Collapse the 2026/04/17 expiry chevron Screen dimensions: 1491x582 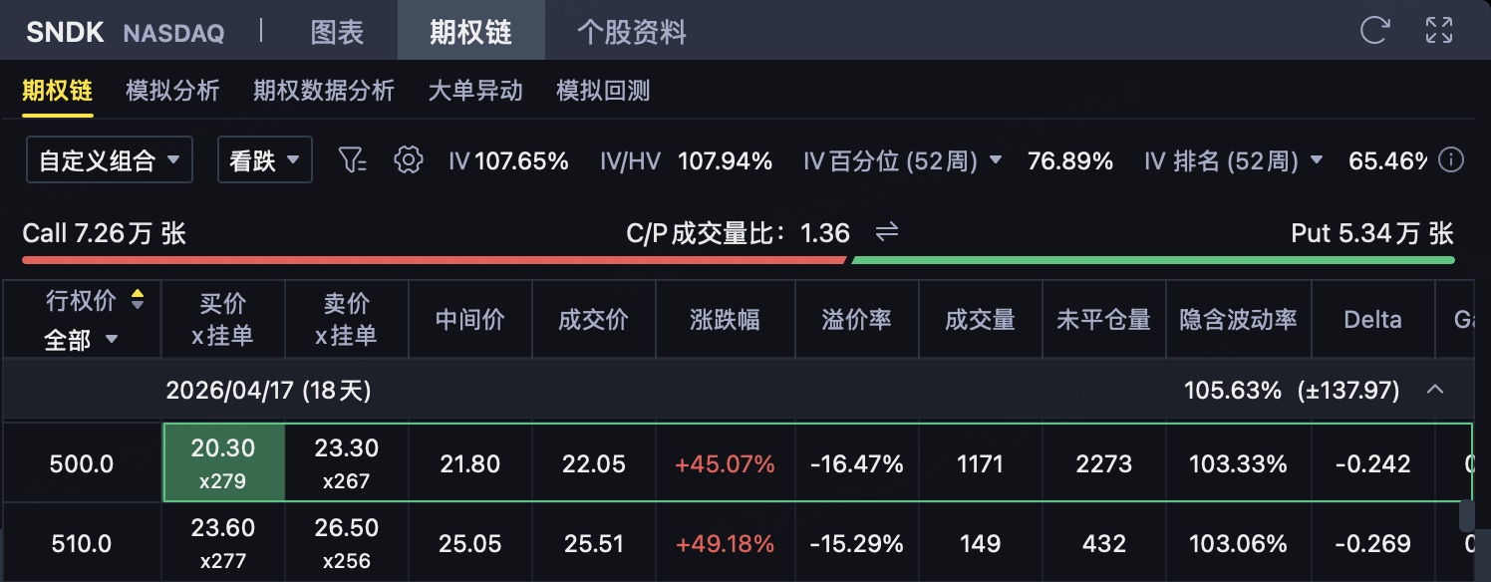point(1435,390)
